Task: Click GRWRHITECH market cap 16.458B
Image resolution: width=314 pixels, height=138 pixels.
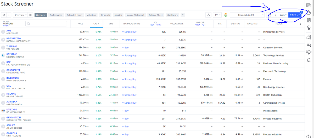Action: point(207,119)
